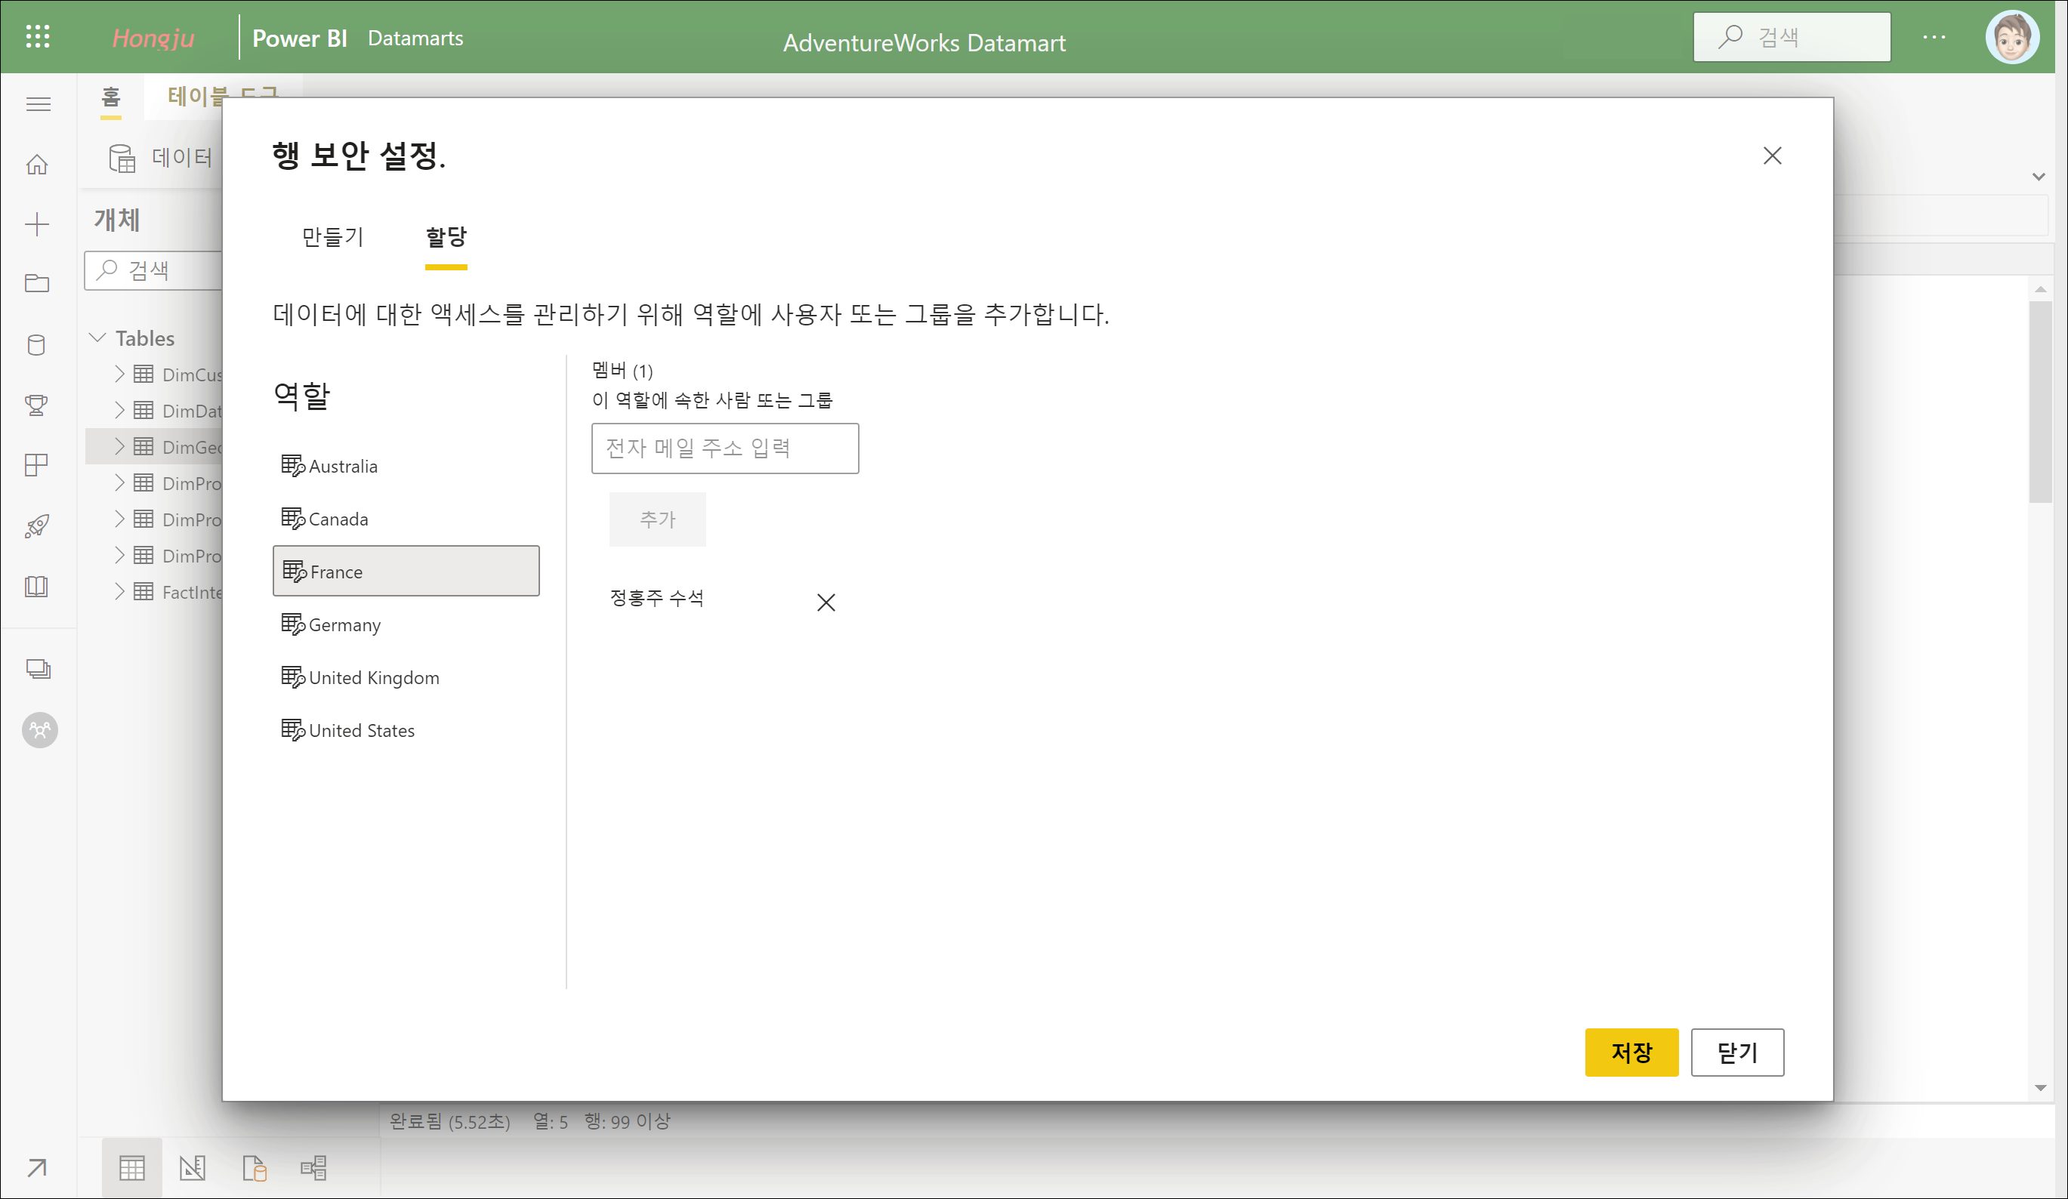Click the Create plus icon in sidebar
Screen dimensions: 2068x1199
point(37,225)
